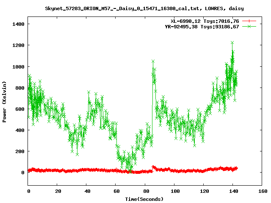Click the green line sample in the legend
The image size is (271, 203).
[x=249, y=26]
